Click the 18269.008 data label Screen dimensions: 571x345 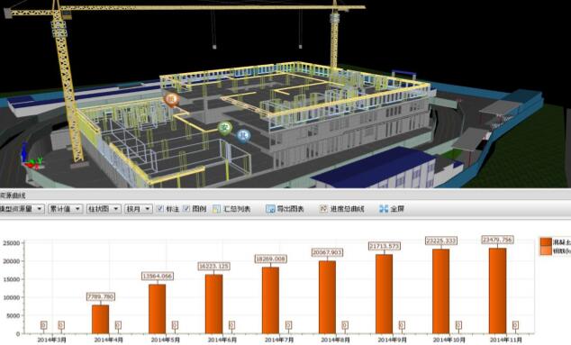coord(270,259)
